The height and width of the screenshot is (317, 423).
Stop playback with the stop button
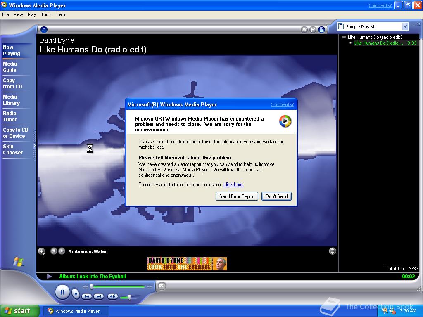tap(76, 293)
